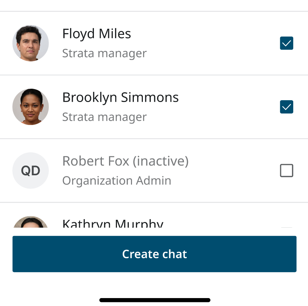Select the Floyd Miles name text
The width and height of the screenshot is (308, 306).
(97, 34)
